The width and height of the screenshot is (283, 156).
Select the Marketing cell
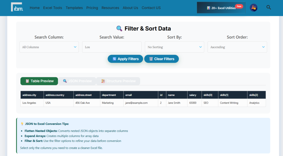[x=112, y=103]
